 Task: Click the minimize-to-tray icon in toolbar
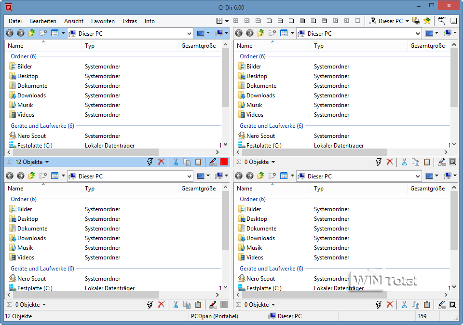click(453, 21)
